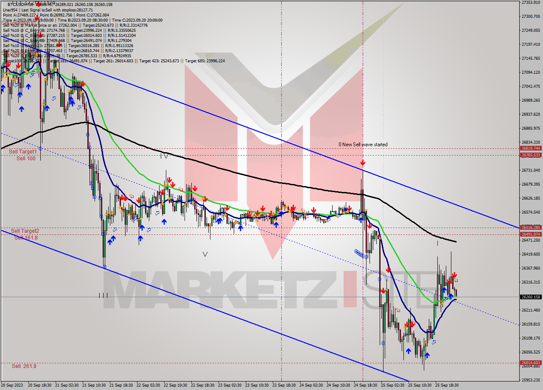
Task: Click the 27300.170 price axis label
Action: coord(531,16)
